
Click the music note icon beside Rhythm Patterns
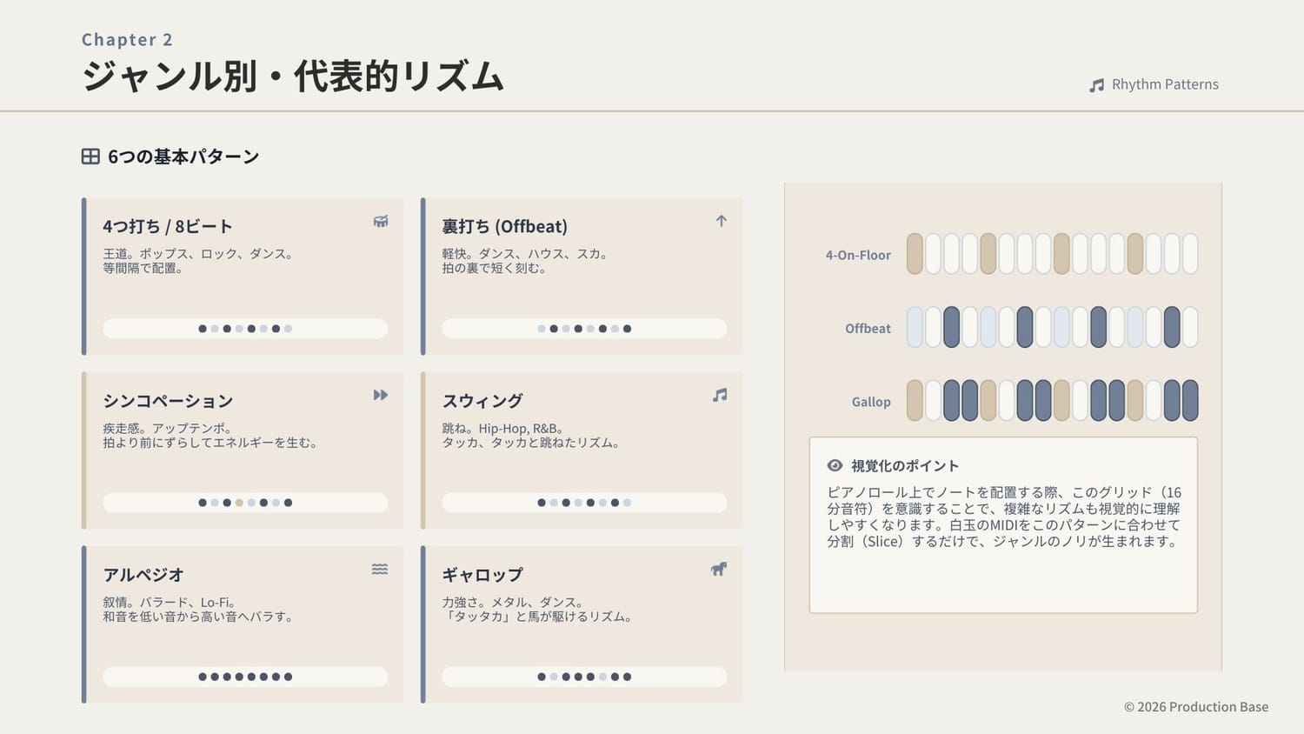[x=1097, y=85]
